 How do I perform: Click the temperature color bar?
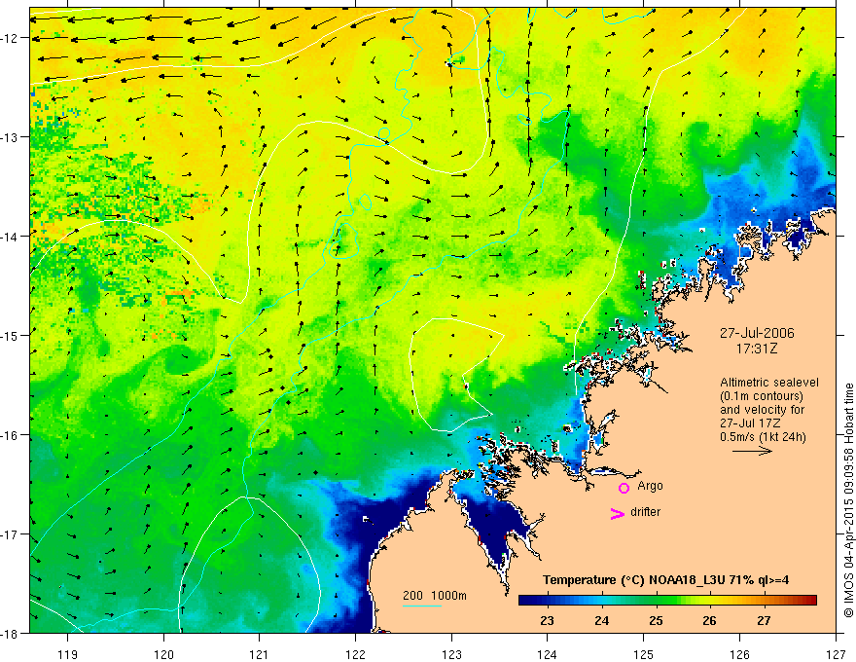[x=667, y=601]
